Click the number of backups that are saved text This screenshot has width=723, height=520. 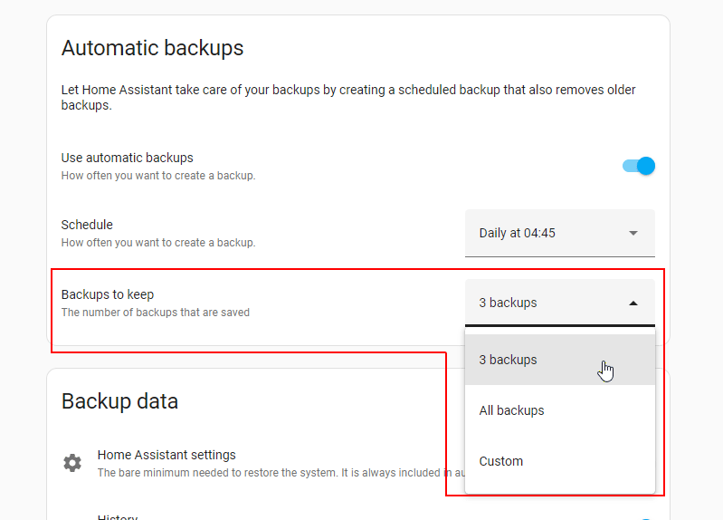155,313
